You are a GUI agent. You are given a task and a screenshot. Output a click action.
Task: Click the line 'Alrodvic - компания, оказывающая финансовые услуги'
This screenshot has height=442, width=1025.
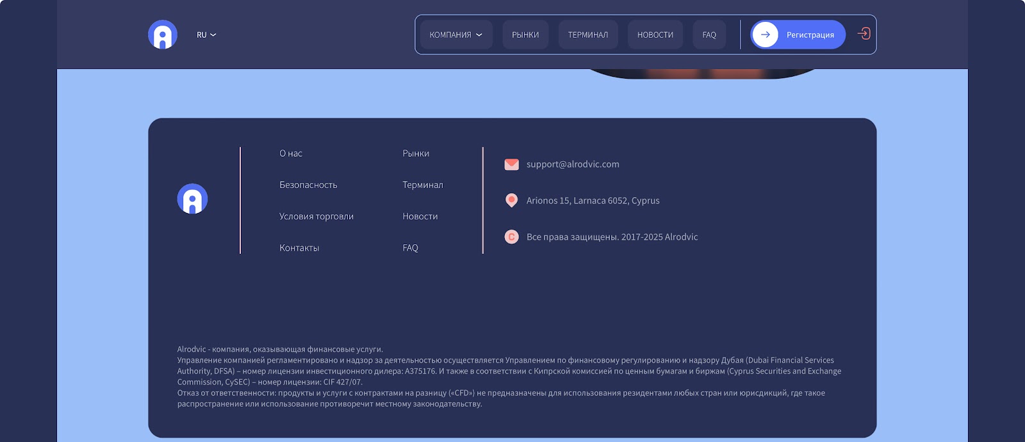280,349
